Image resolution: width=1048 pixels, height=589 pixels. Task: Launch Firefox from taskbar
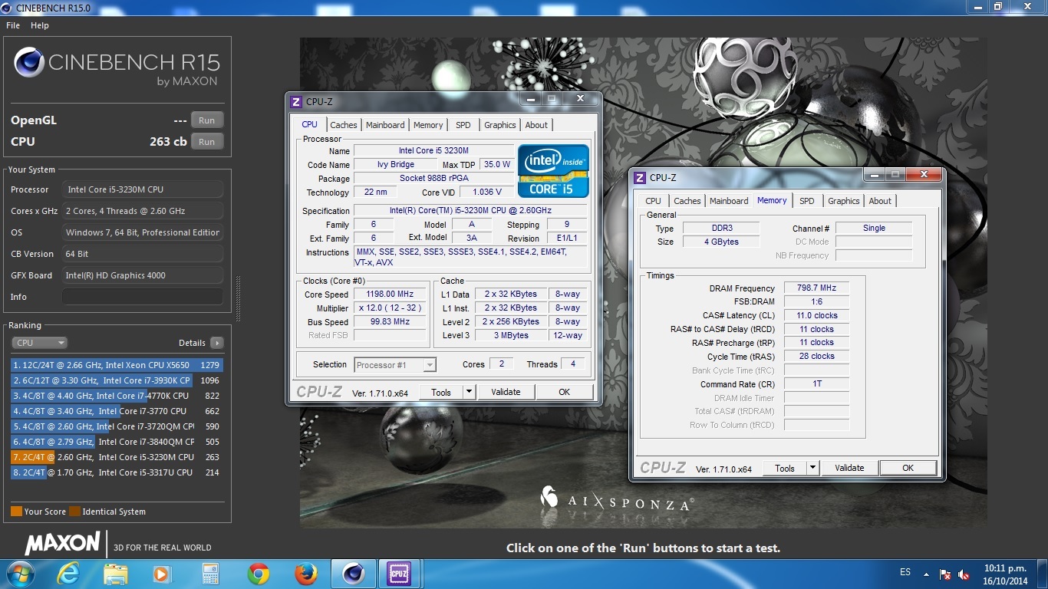pyautogui.click(x=305, y=574)
